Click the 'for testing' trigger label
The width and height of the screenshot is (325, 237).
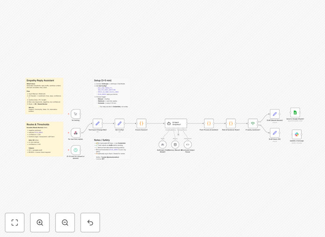pos(76,121)
